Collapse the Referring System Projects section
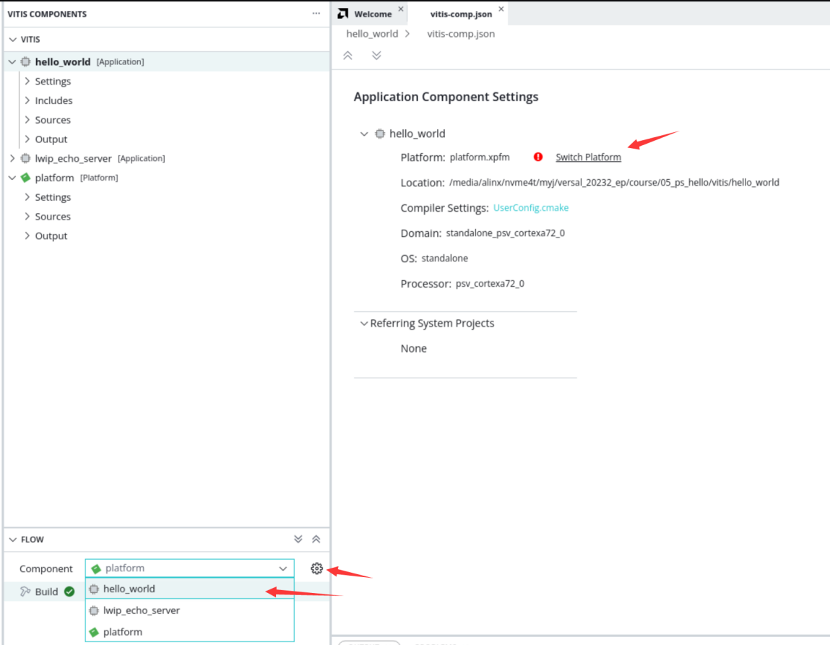The image size is (830, 645). tap(363, 324)
